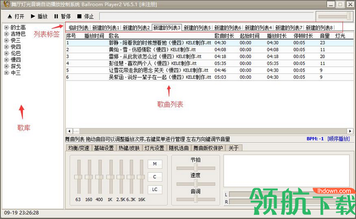Select the 的士高 tree item label

tap(18, 27)
